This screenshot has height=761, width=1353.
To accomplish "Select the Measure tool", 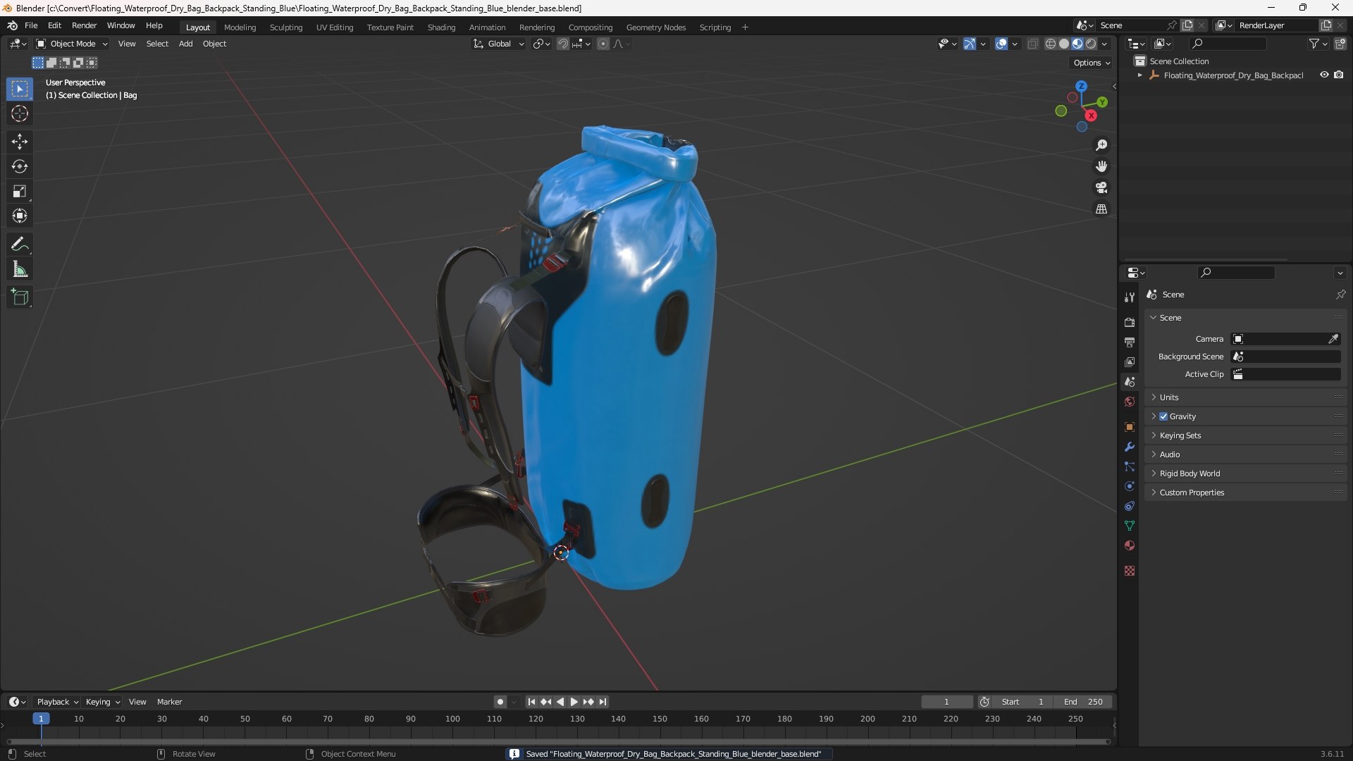I will pyautogui.click(x=20, y=269).
